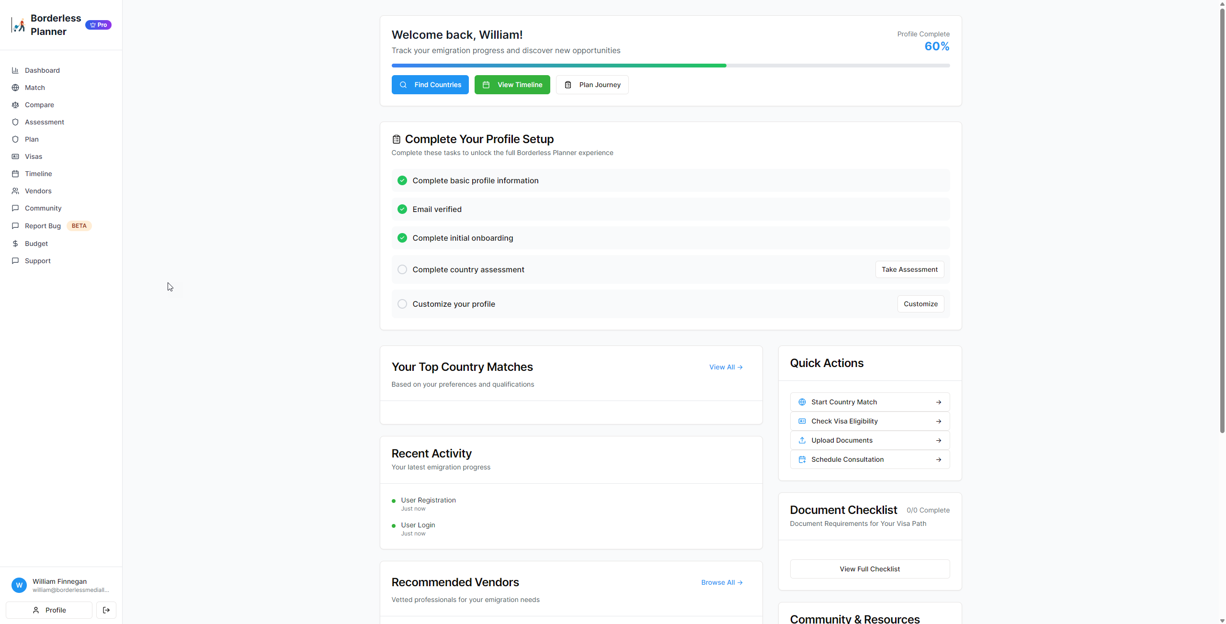Open the Check Visa Eligibility arrow

click(x=939, y=421)
